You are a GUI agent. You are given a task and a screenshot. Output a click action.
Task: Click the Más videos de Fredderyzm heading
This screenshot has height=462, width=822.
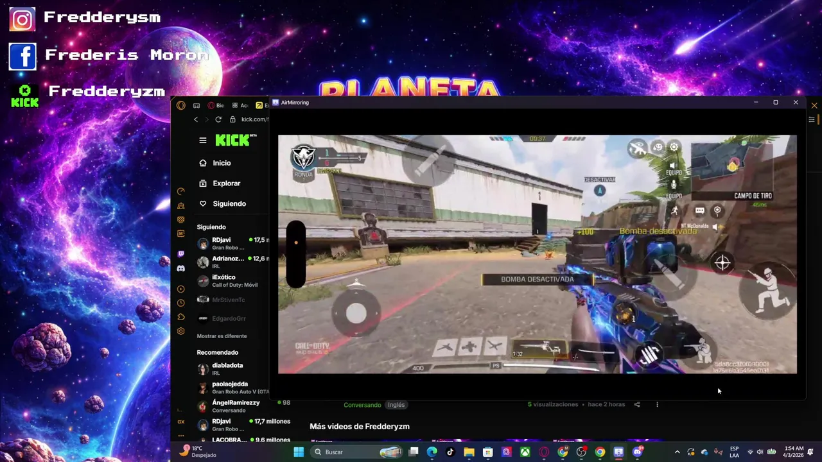pos(360,426)
